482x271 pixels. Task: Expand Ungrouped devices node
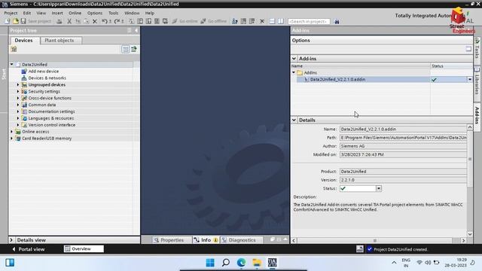18,85
